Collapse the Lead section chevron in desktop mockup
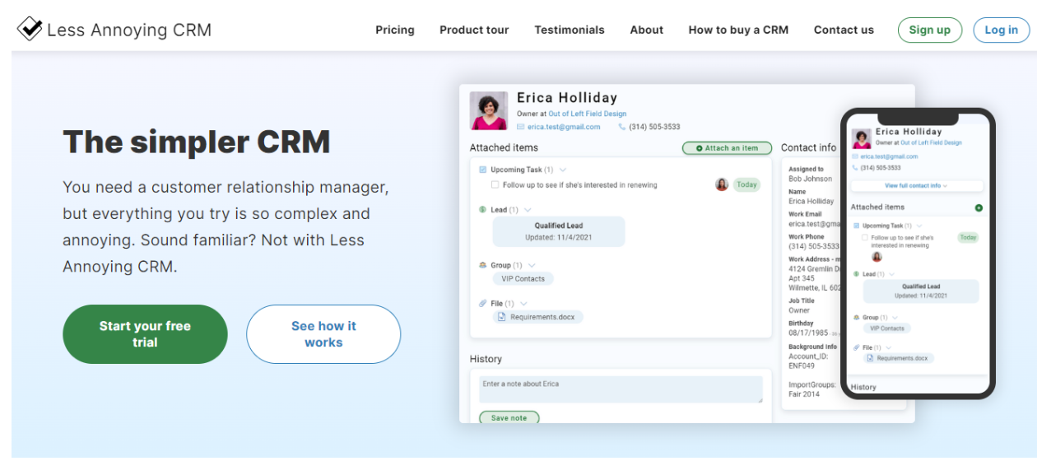Screen dimensions: 1037x461 pyautogui.click(x=528, y=210)
